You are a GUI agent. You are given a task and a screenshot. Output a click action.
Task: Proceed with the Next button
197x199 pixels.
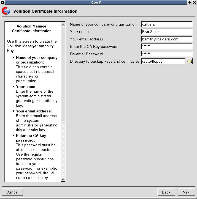[187, 192]
